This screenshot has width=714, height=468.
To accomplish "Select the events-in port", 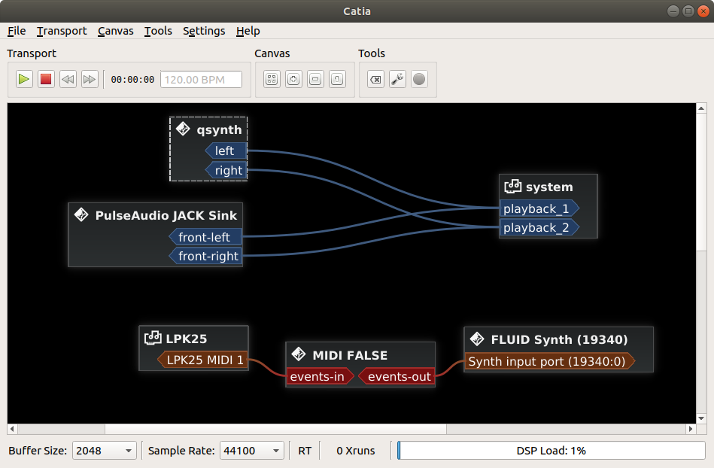I will (320, 376).
